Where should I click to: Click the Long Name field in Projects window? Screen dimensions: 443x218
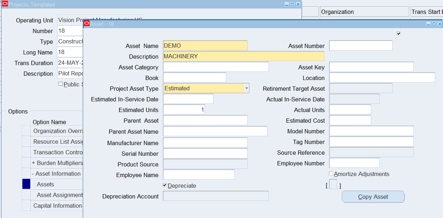pyautogui.click(x=70, y=52)
